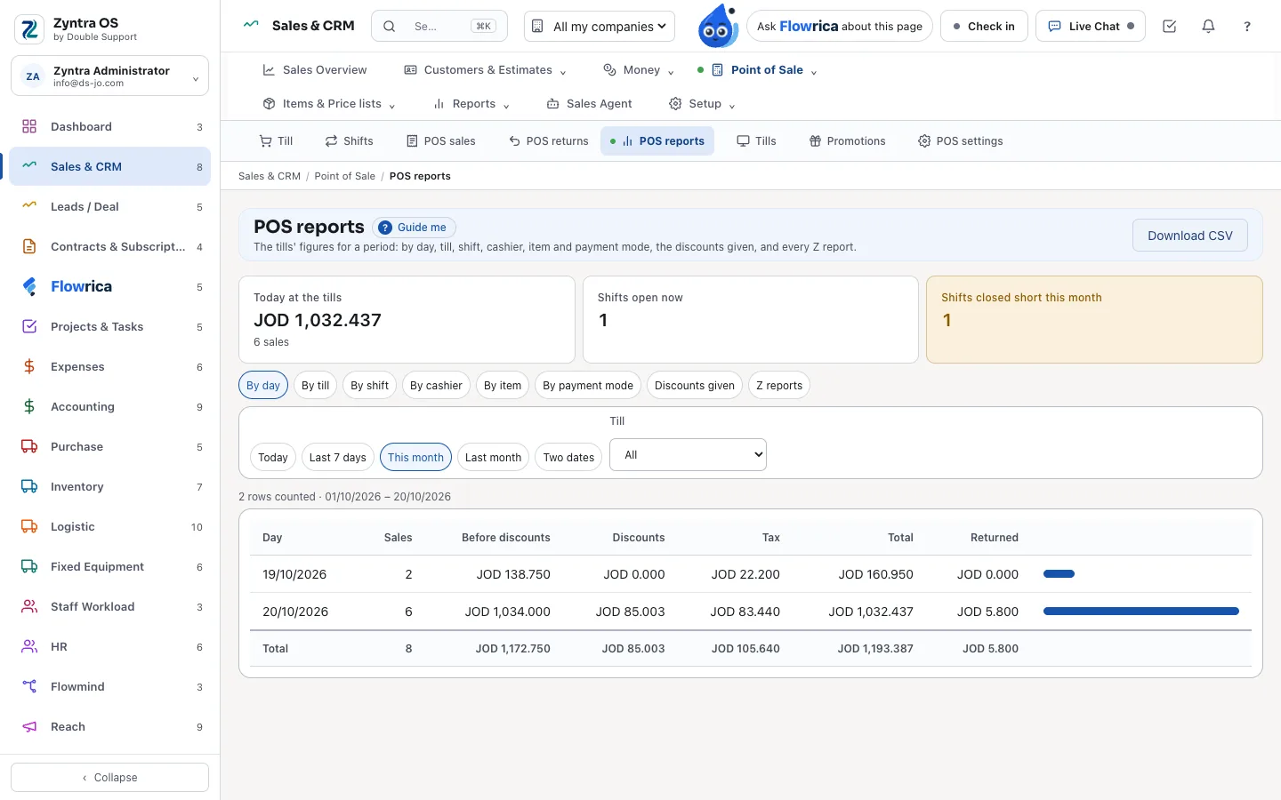
Task: Expand the Money menu
Action: click(x=639, y=69)
